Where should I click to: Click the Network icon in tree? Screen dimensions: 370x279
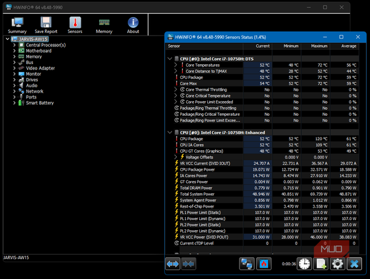tap(21, 91)
